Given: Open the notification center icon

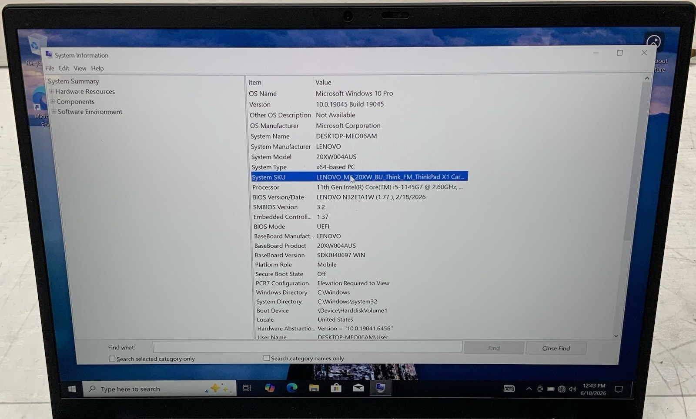Looking at the screenshot, I should 619,389.
